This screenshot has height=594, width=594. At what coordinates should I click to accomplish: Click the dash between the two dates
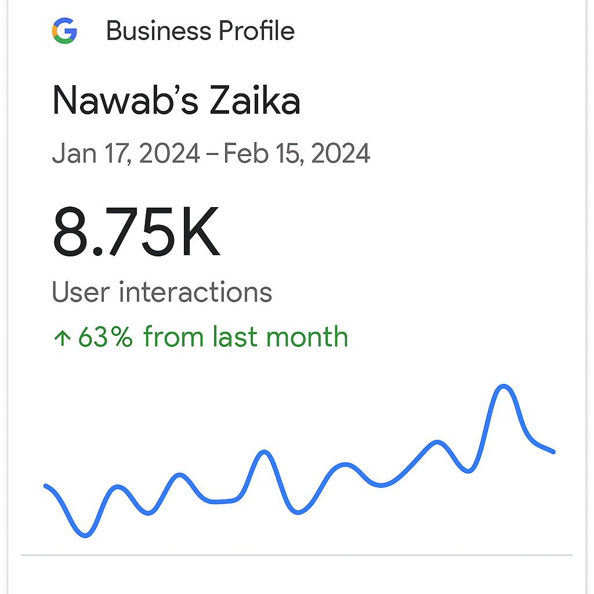[x=212, y=155]
